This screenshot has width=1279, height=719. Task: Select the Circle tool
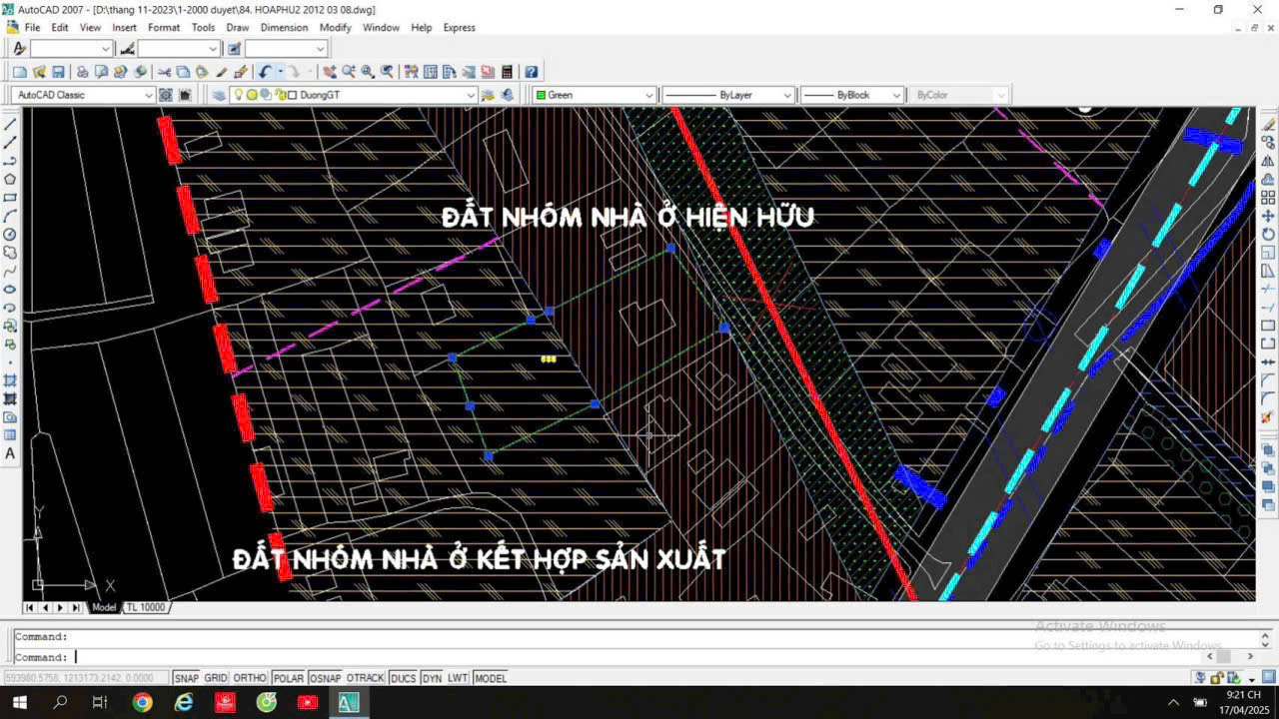tap(11, 232)
